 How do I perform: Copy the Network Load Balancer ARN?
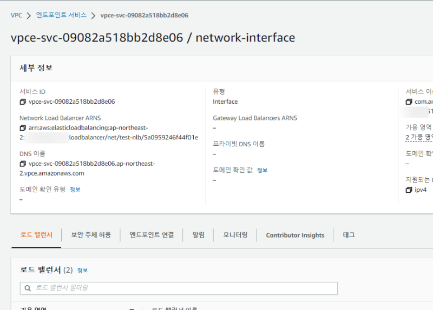(x=23, y=128)
